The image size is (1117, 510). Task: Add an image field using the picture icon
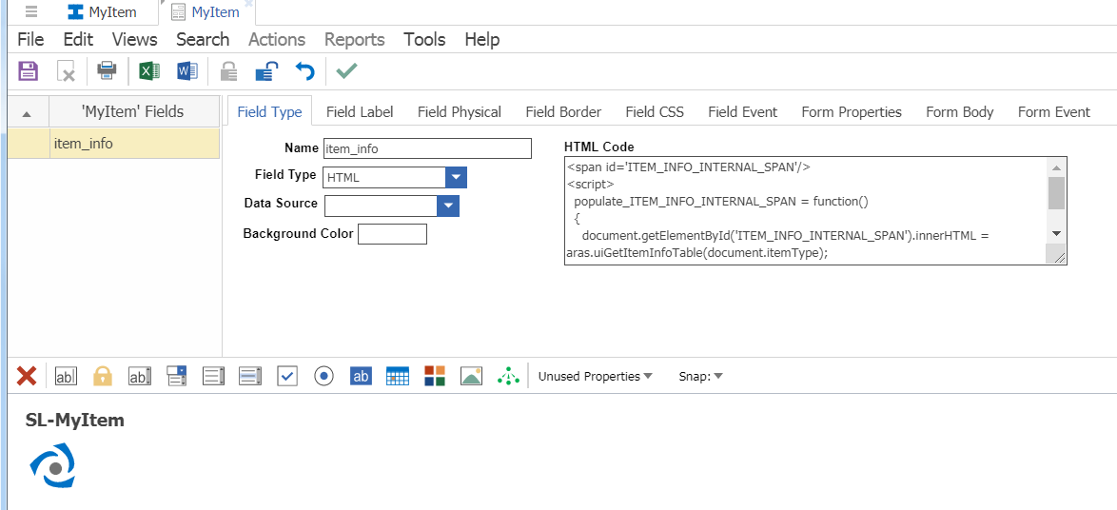(472, 376)
